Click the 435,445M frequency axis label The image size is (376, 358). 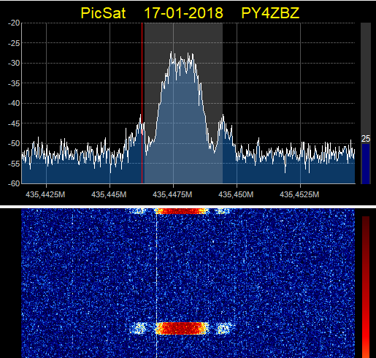109,194
